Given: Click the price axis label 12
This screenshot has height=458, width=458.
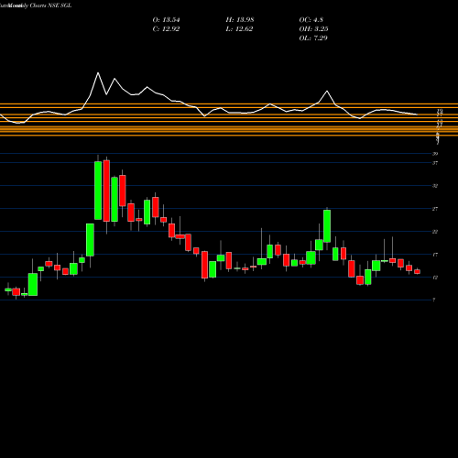Looking at the screenshot, I should 435,278.
